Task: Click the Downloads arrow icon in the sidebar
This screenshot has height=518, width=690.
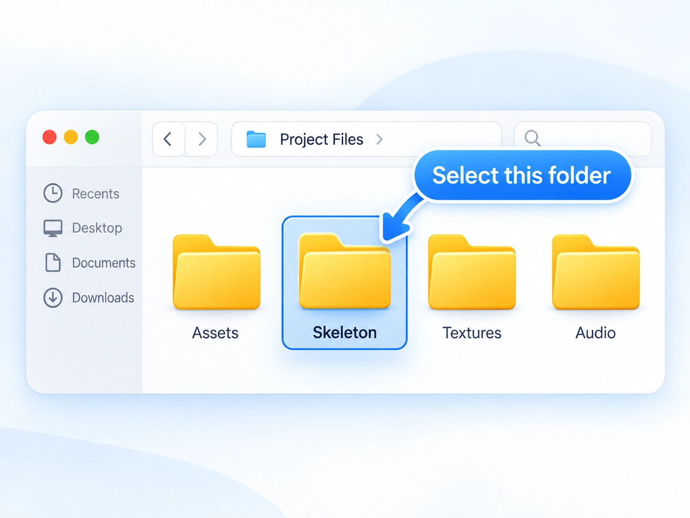Action: coord(53,298)
